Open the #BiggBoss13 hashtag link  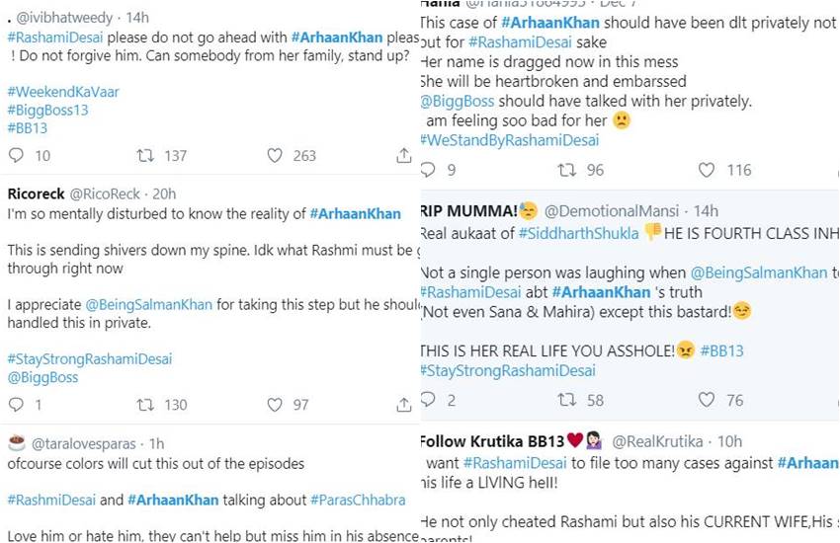click(48, 111)
